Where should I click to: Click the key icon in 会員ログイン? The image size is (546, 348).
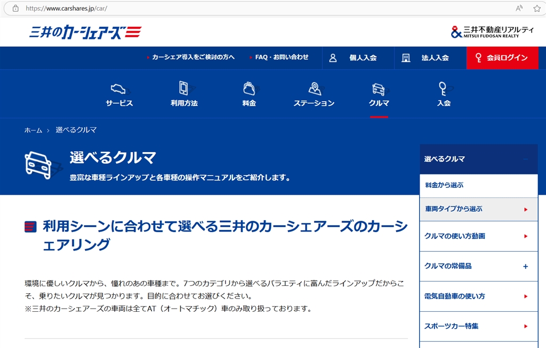point(478,57)
